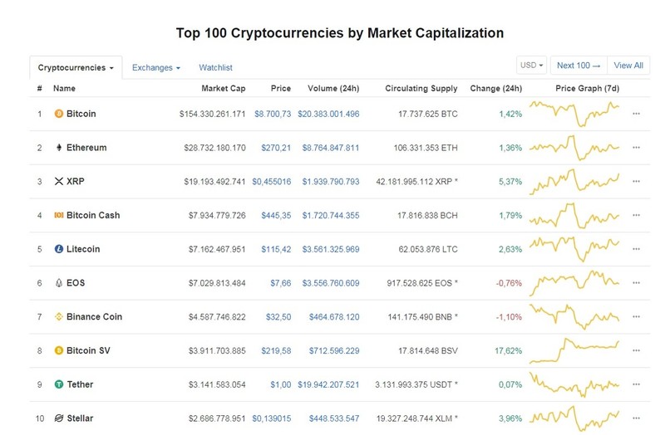
Task: Sort by the Change (24h) column header
Action: point(495,88)
